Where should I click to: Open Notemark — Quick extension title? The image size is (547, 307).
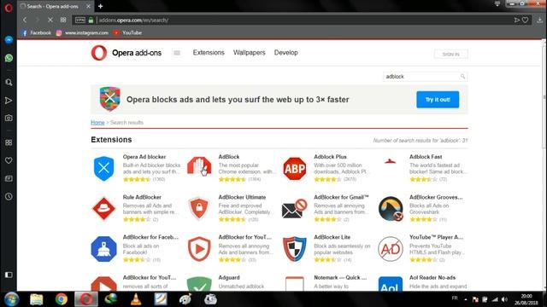(340, 277)
